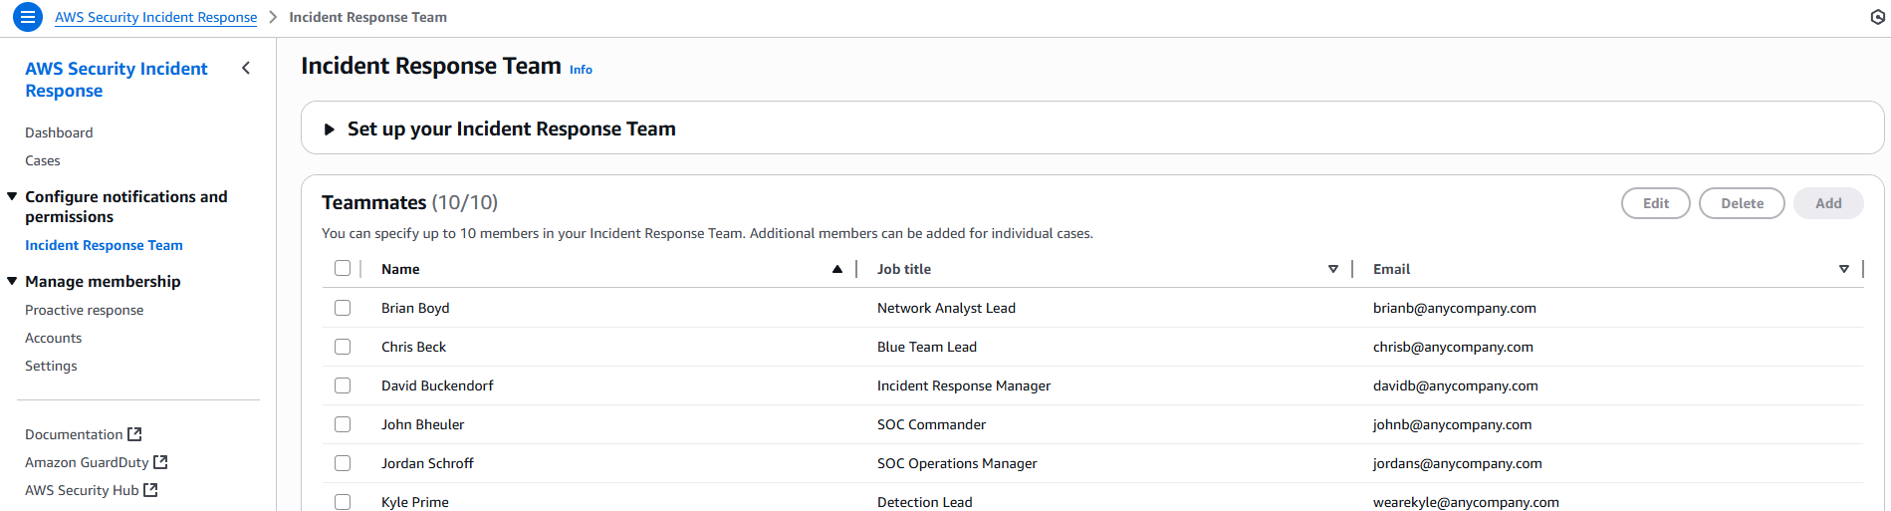Expand Set up your Incident Response Team
This screenshot has width=1891, height=511.
tap(329, 129)
